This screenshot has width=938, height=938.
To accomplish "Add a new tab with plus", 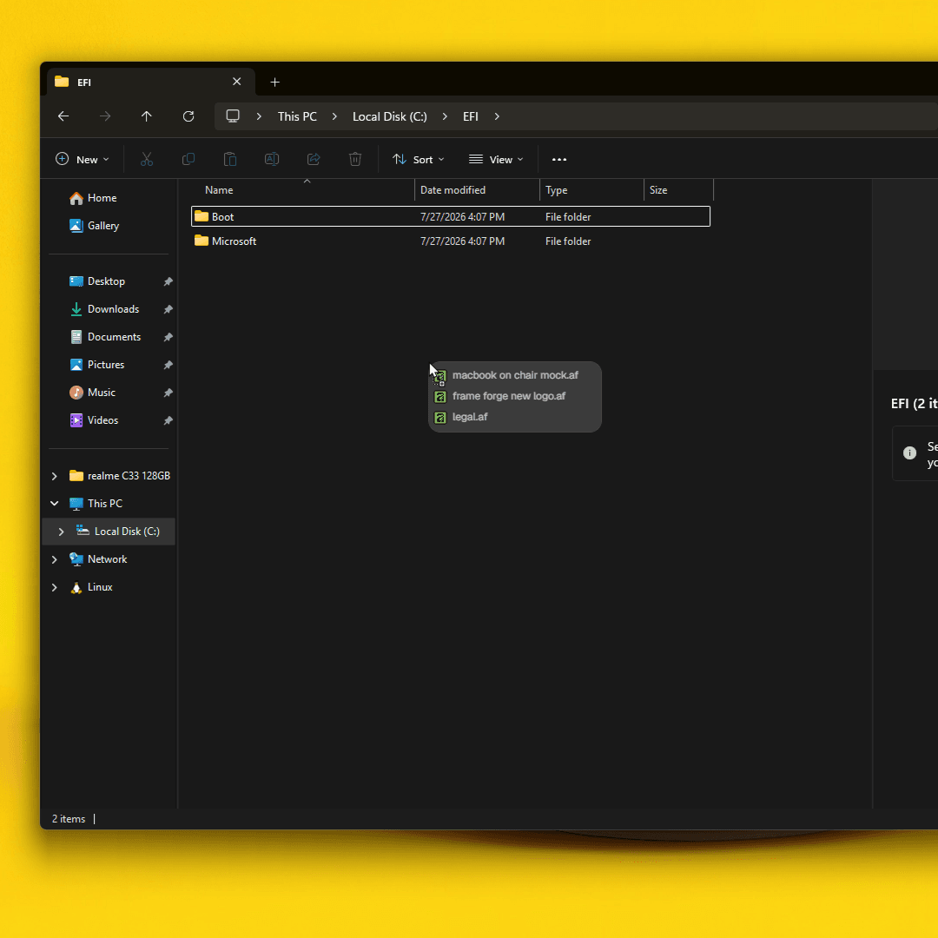I will click(x=275, y=83).
